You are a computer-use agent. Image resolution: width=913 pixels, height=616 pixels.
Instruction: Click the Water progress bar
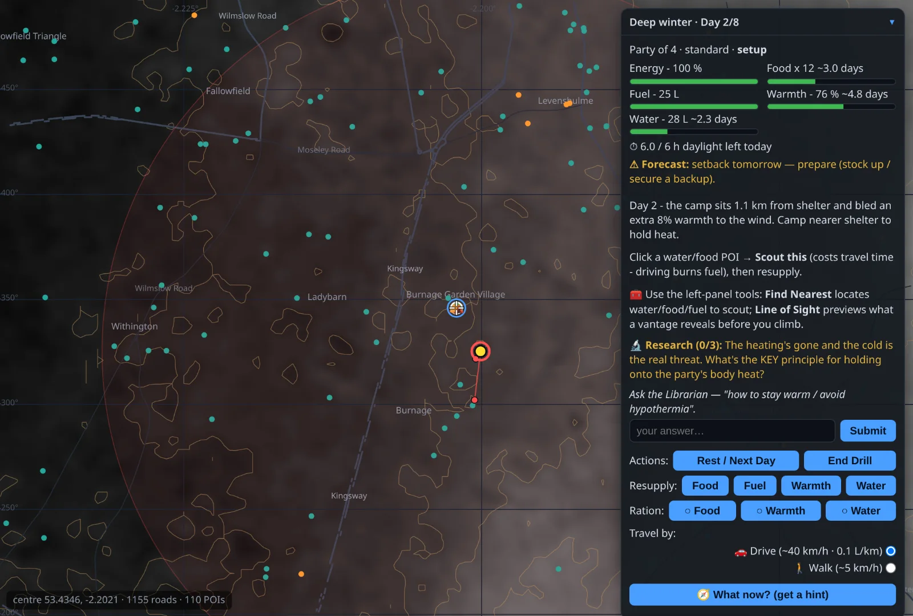tap(693, 132)
